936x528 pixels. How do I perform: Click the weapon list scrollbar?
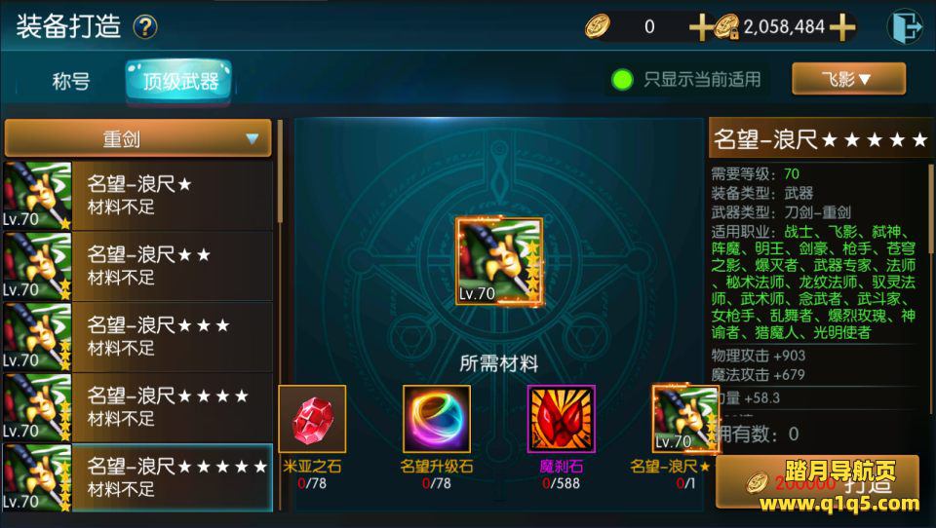click(x=281, y=173)
